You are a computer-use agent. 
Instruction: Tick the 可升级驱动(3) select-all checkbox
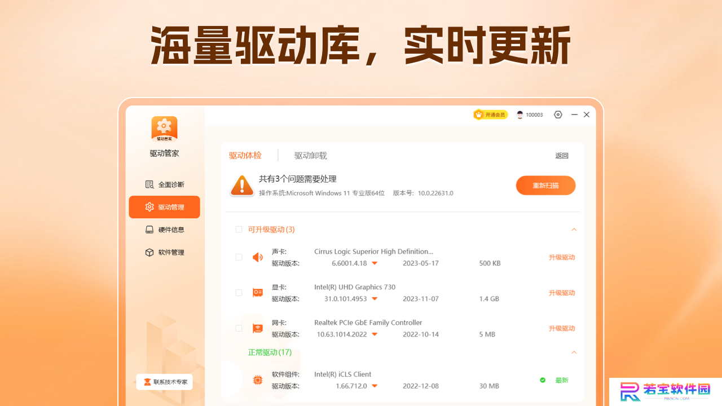click(239, 230)
